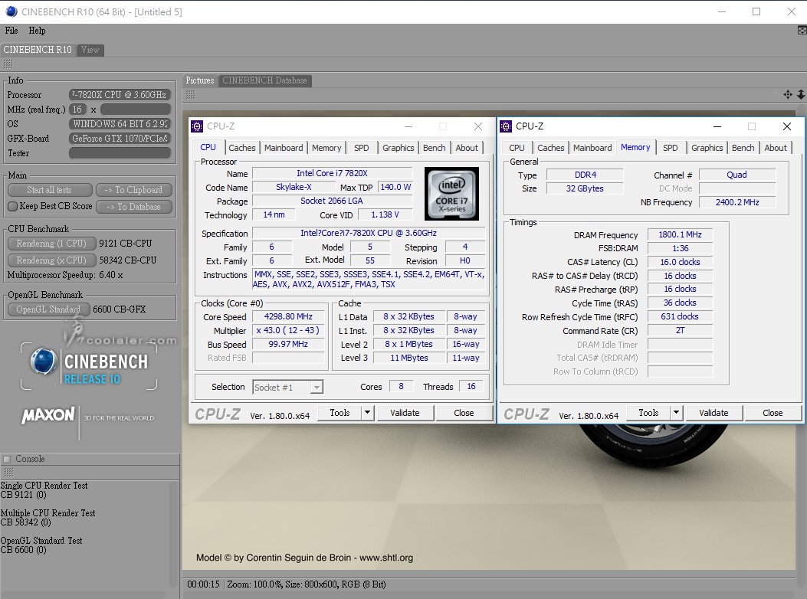Open About tab in right CPU-Z window
Viewport: 807px width, 599px height.
point(775,148)
